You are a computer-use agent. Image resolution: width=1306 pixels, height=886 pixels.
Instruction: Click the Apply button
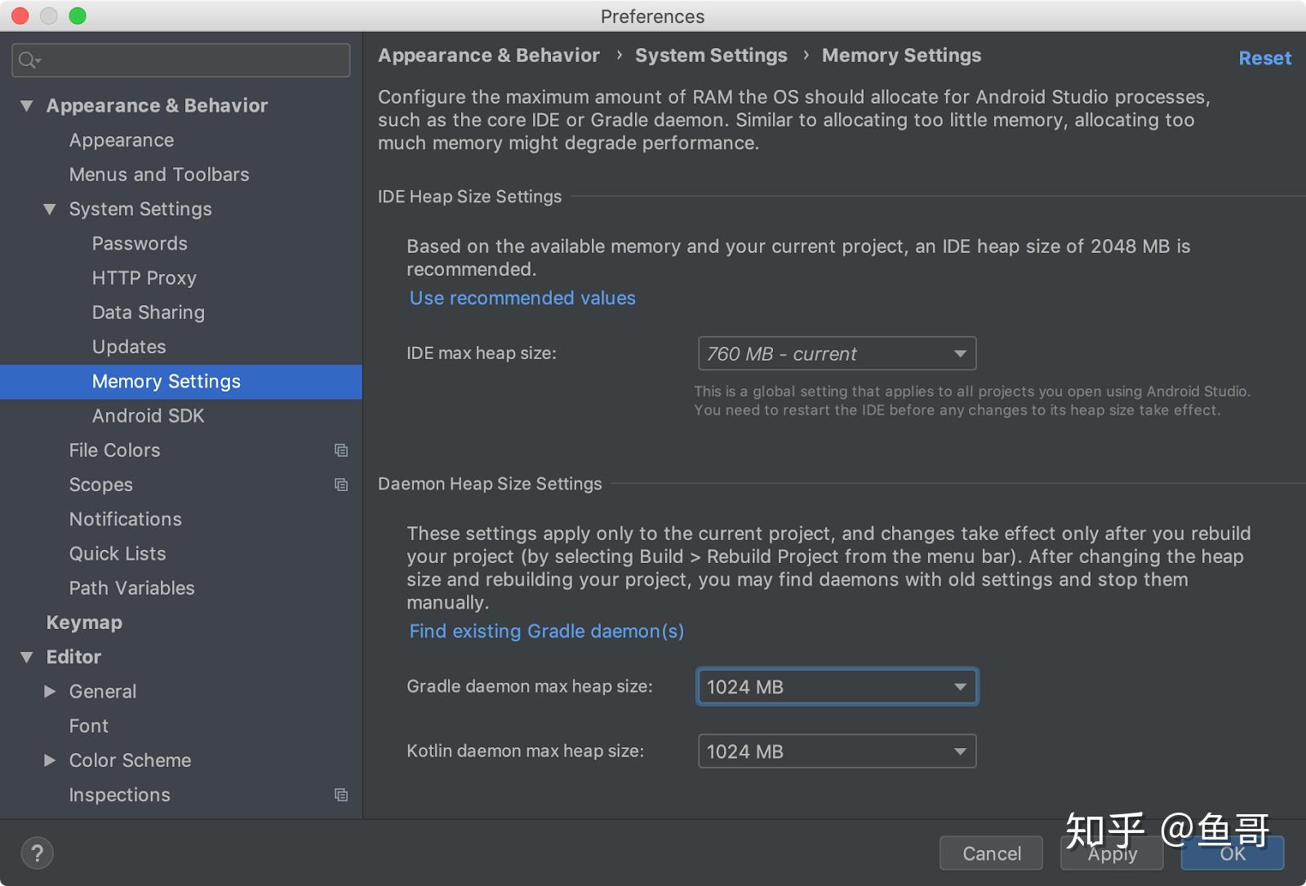pyautogui.click(x=1112, y=853)
